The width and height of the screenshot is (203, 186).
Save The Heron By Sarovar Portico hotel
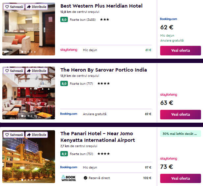[x=14, y=71]
